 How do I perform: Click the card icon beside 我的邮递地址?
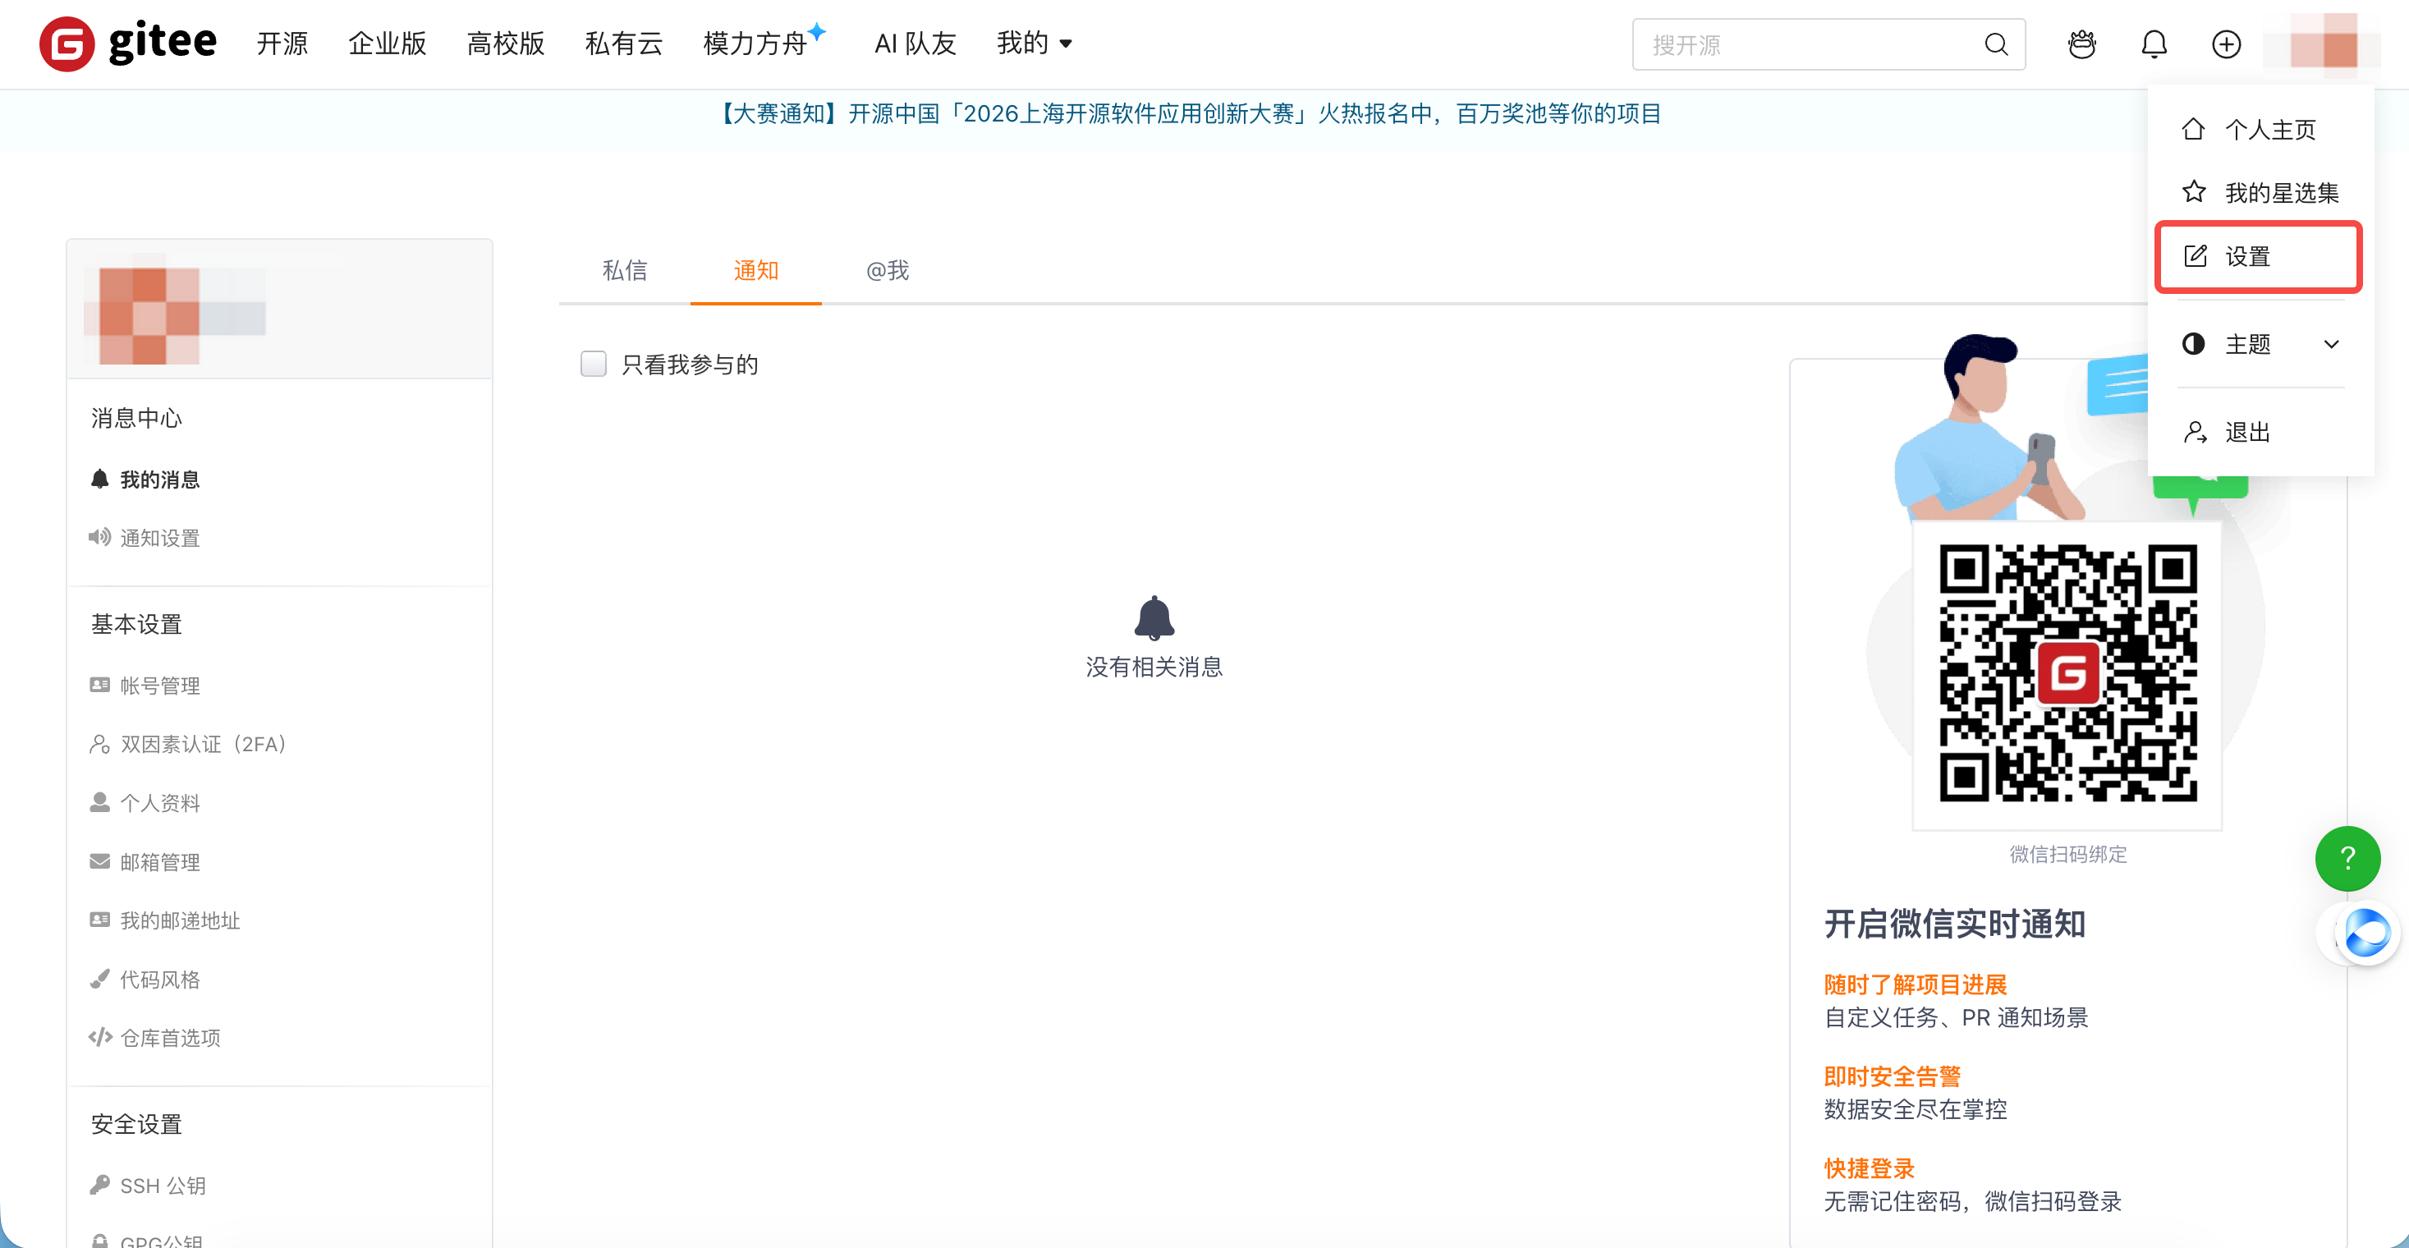[x=99, y=920]
